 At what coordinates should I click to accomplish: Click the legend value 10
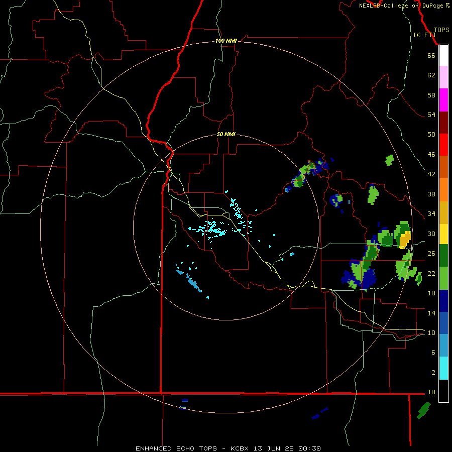point(431,333)
